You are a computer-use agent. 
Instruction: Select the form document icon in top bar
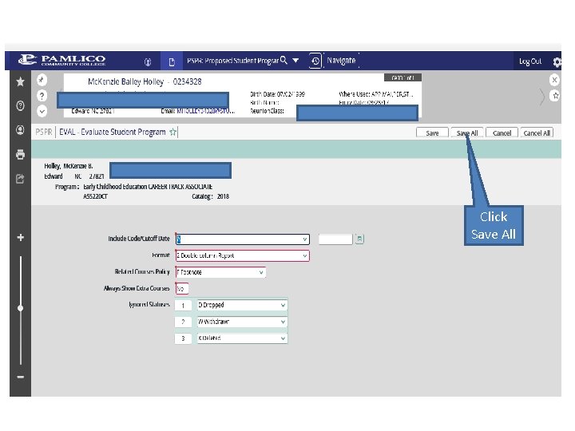click(172, 62)
